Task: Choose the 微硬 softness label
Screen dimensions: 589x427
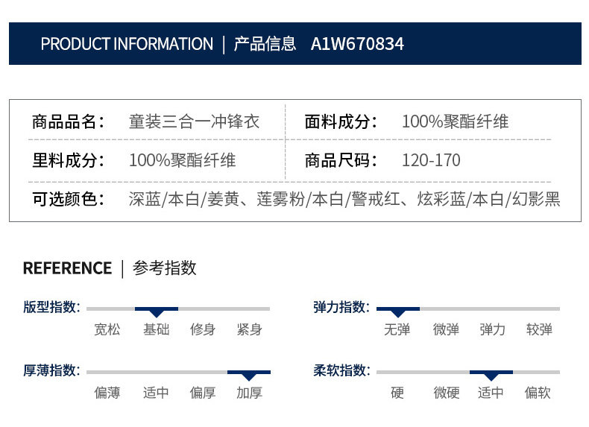Action: [446, 393]
